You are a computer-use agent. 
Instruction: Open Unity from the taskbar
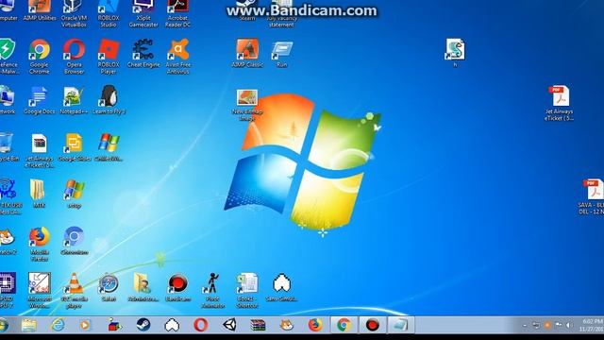(x=229, y=325)
